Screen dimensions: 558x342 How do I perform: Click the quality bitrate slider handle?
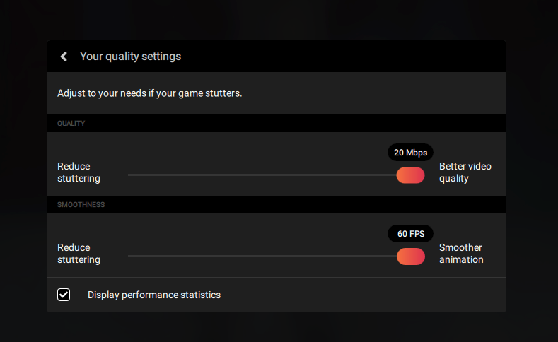pyautogui.click(x=410, y=175)
